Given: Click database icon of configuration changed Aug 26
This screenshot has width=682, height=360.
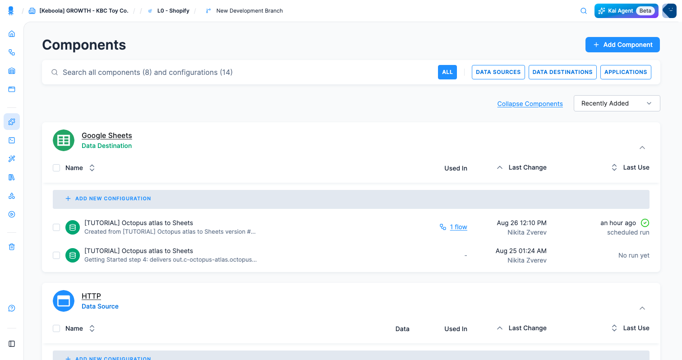Looking at the screenshot, I should (x=73, y=227).
